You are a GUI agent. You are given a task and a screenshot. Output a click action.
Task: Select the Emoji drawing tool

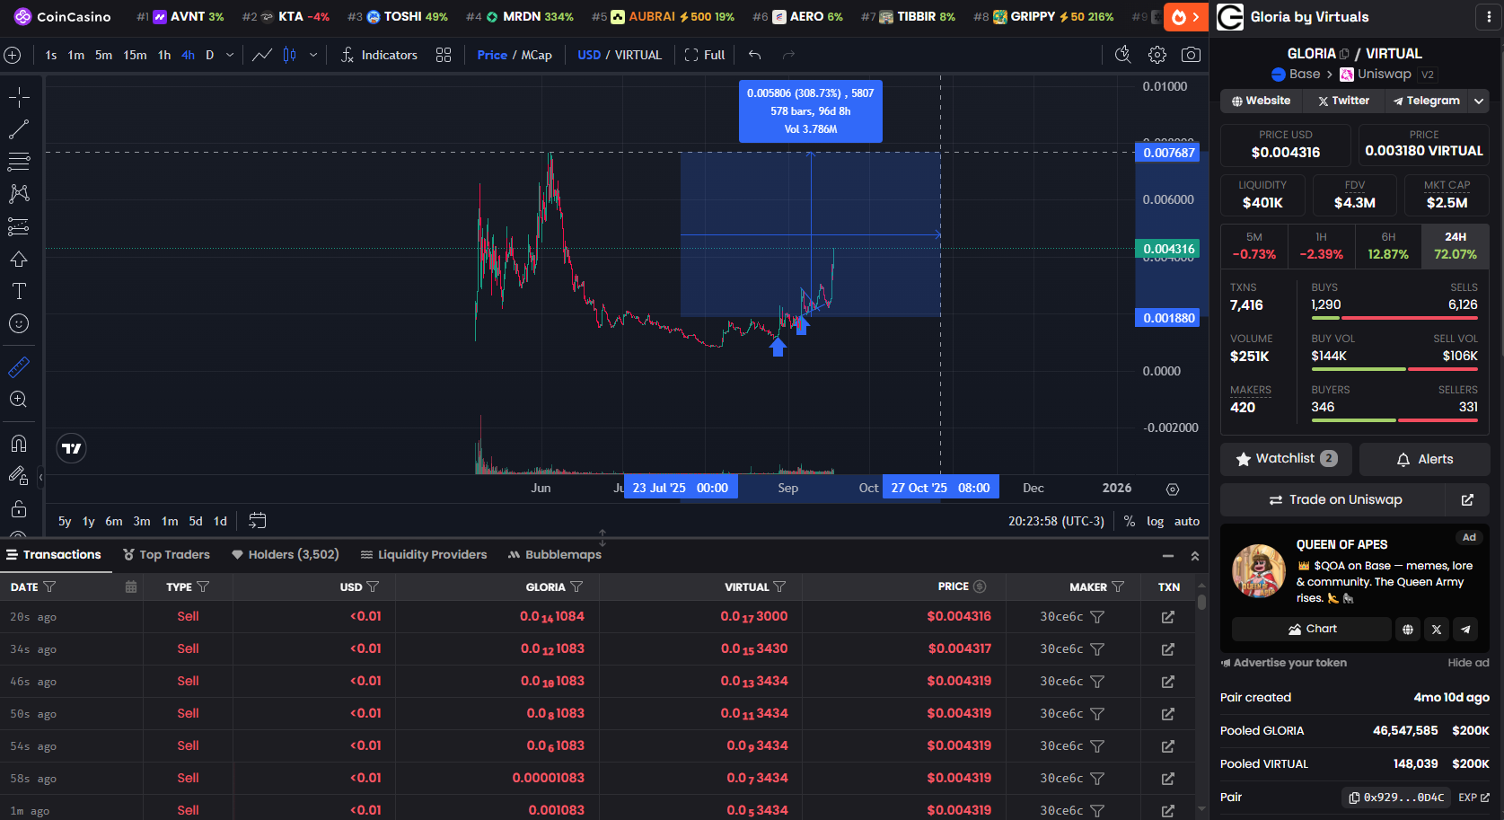click(x=18, y=323)
